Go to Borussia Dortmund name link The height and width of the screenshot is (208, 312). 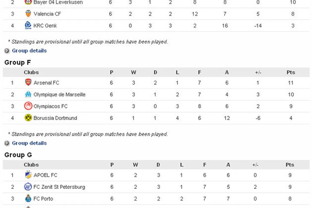pyautogui.click(x=55, y=118)
